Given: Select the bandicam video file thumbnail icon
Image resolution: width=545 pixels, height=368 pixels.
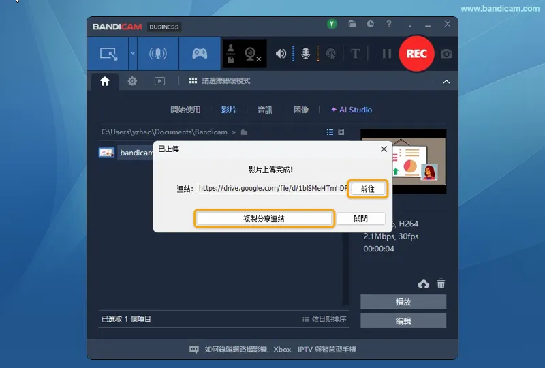Looking at the screenshot, I should pos(106,153).
